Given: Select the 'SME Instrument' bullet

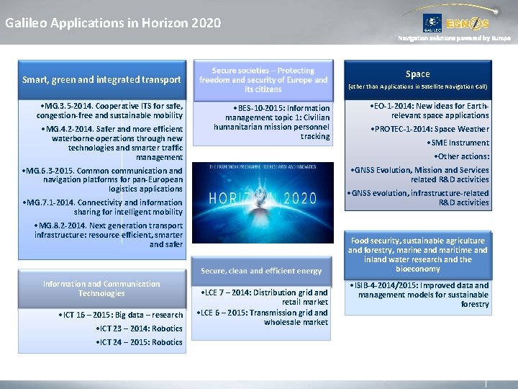Looking at the screenshot, I should coord(458,143).
